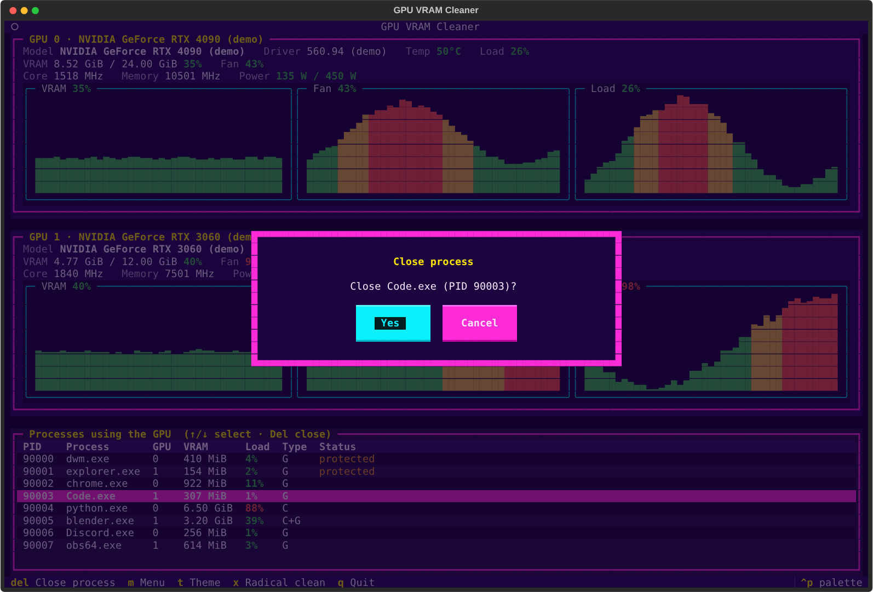Click the 'Close Code.exe (PID 90003)?' message

[433, 286]
